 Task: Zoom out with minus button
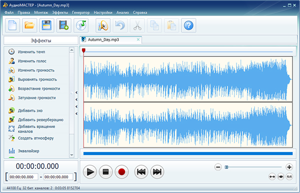[x=218, y=167]
